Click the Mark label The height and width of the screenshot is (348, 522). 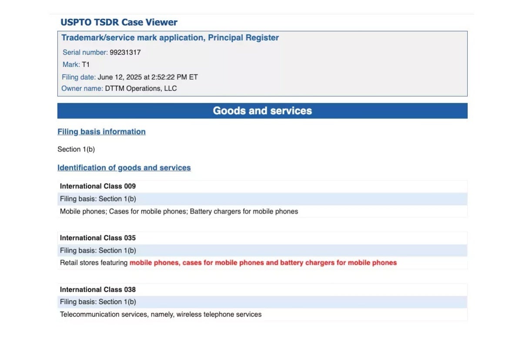pyautogui.click(x=71, y=65)
